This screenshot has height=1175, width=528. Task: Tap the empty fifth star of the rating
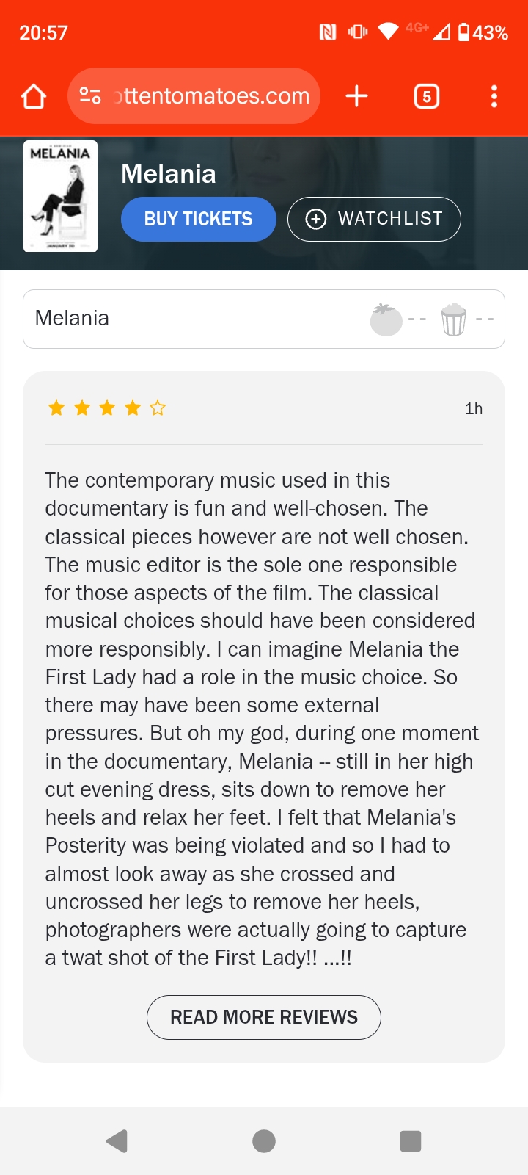pos(158,408)
